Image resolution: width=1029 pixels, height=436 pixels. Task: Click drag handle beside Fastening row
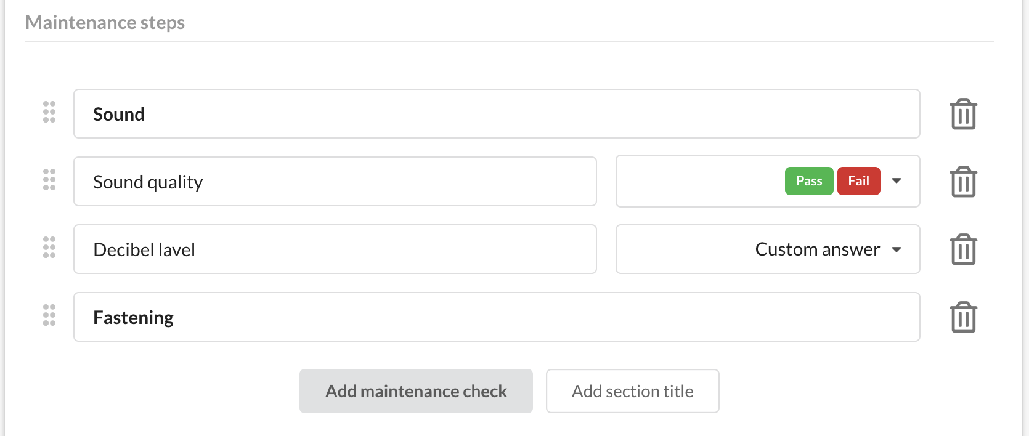(x=49, y=315)
